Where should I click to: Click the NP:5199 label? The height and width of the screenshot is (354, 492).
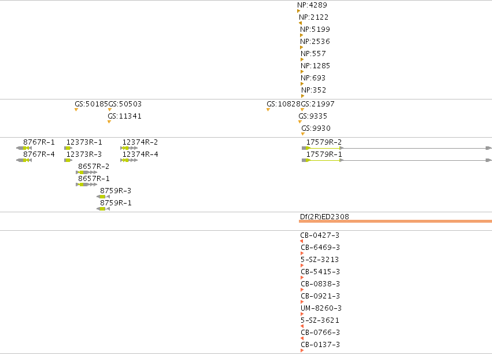coord(315,30)
